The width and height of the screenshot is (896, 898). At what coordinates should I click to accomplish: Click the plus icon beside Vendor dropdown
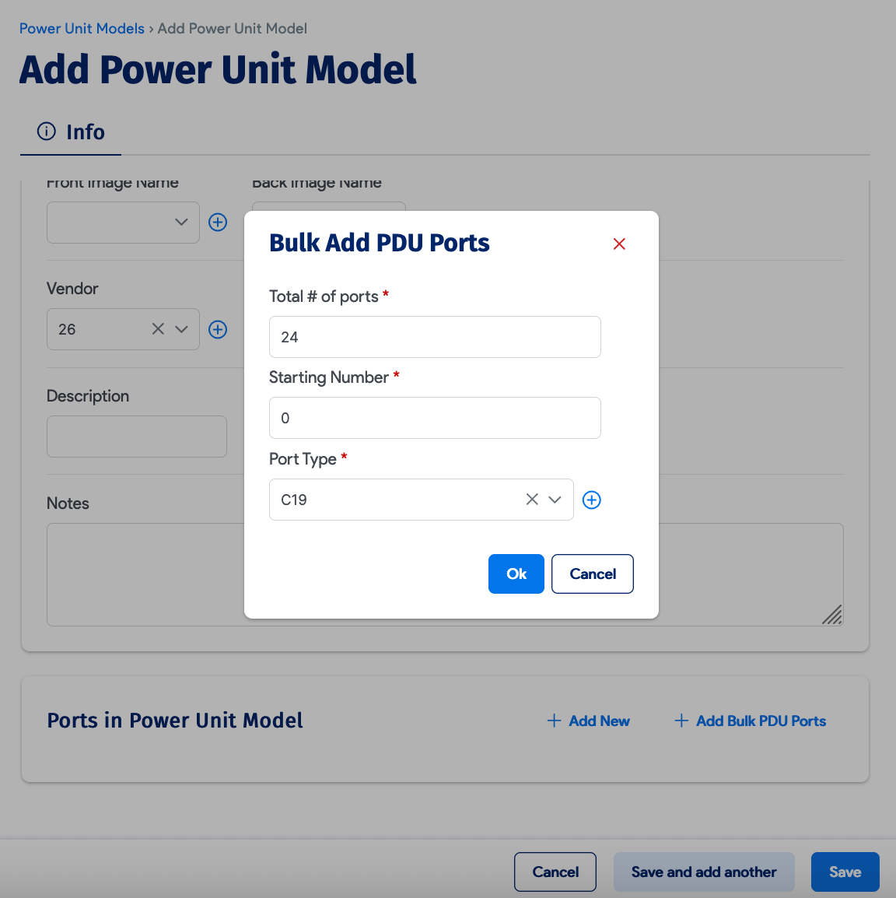(x=217, y=329)
